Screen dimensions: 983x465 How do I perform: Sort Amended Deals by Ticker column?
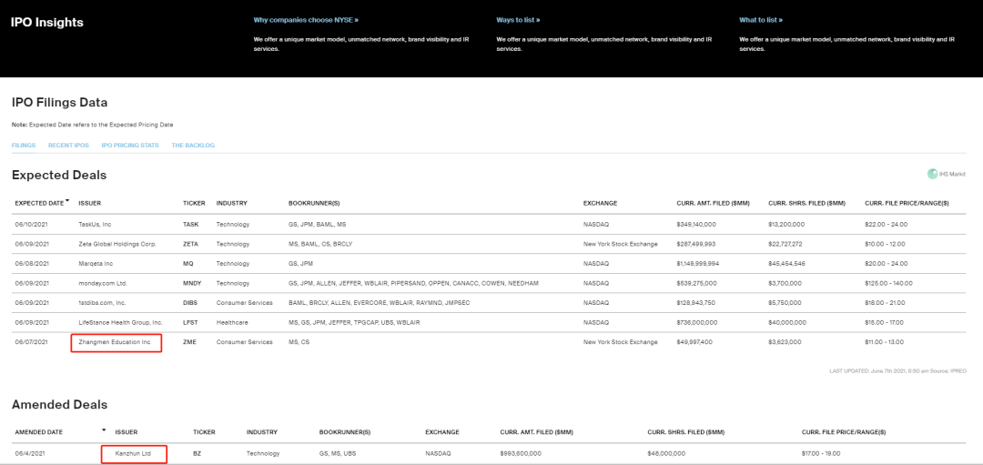tap(205, 431)
